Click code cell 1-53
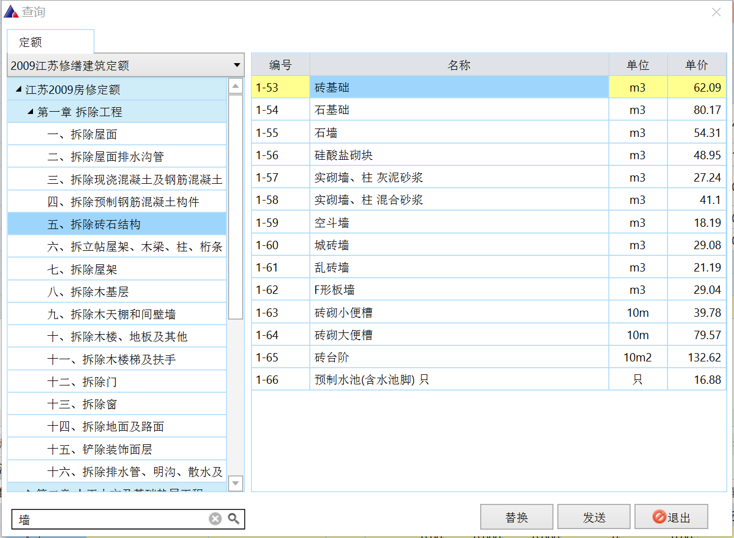 pos(281,87)
